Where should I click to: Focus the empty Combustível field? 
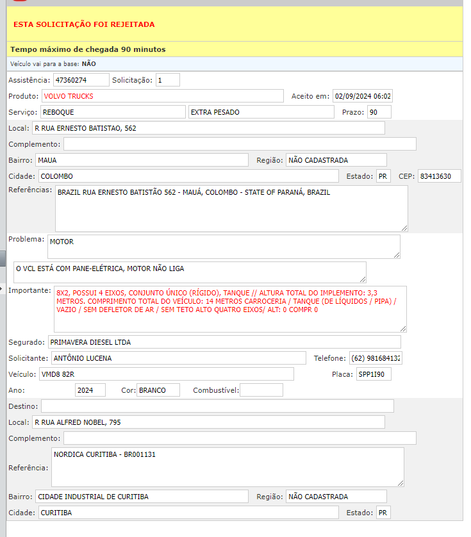point(261,390)
